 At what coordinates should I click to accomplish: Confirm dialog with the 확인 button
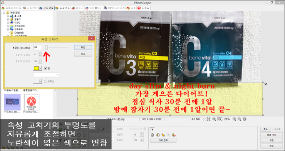pos(83,48)
